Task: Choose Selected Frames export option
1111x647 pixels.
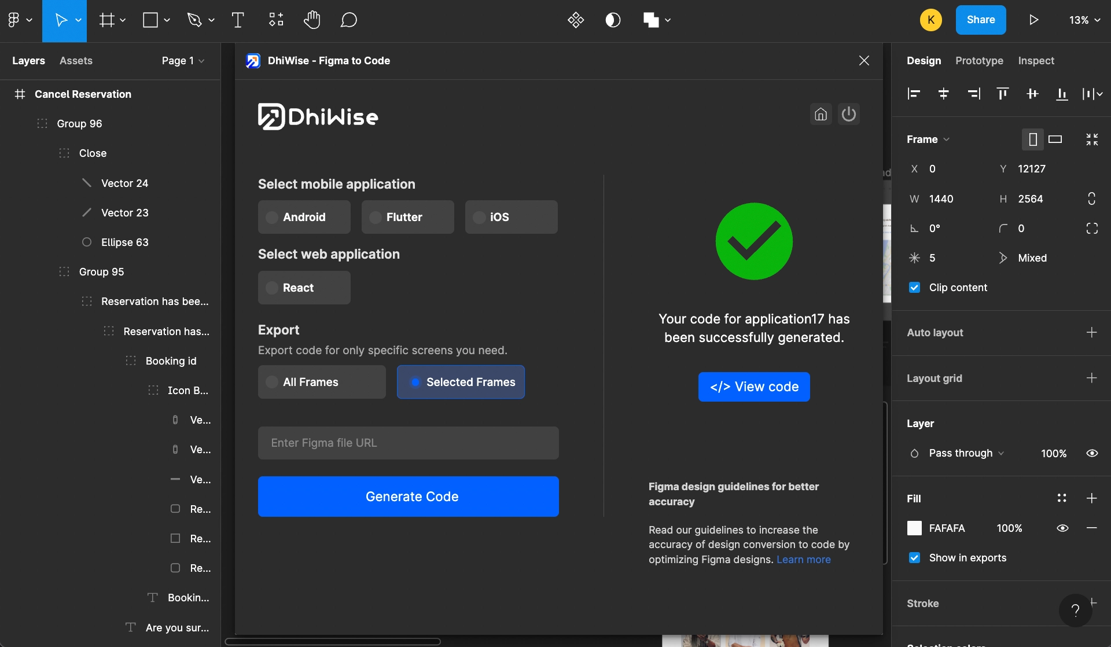Action: [461, 382]
